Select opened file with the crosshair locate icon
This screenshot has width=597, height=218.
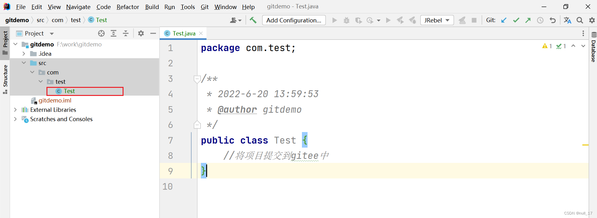coord(101,33)
